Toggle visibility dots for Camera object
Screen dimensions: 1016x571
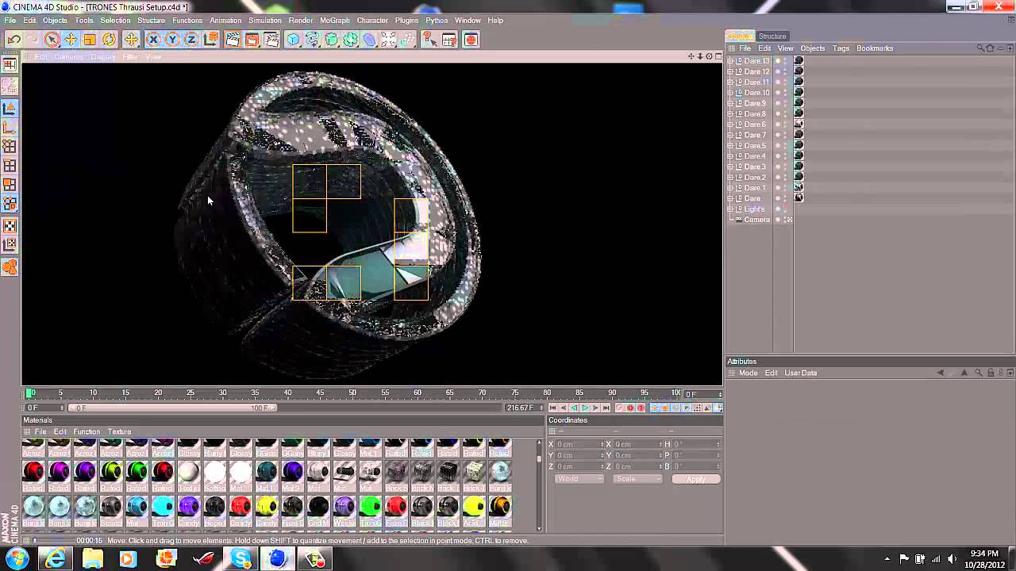tap(786, 220)
